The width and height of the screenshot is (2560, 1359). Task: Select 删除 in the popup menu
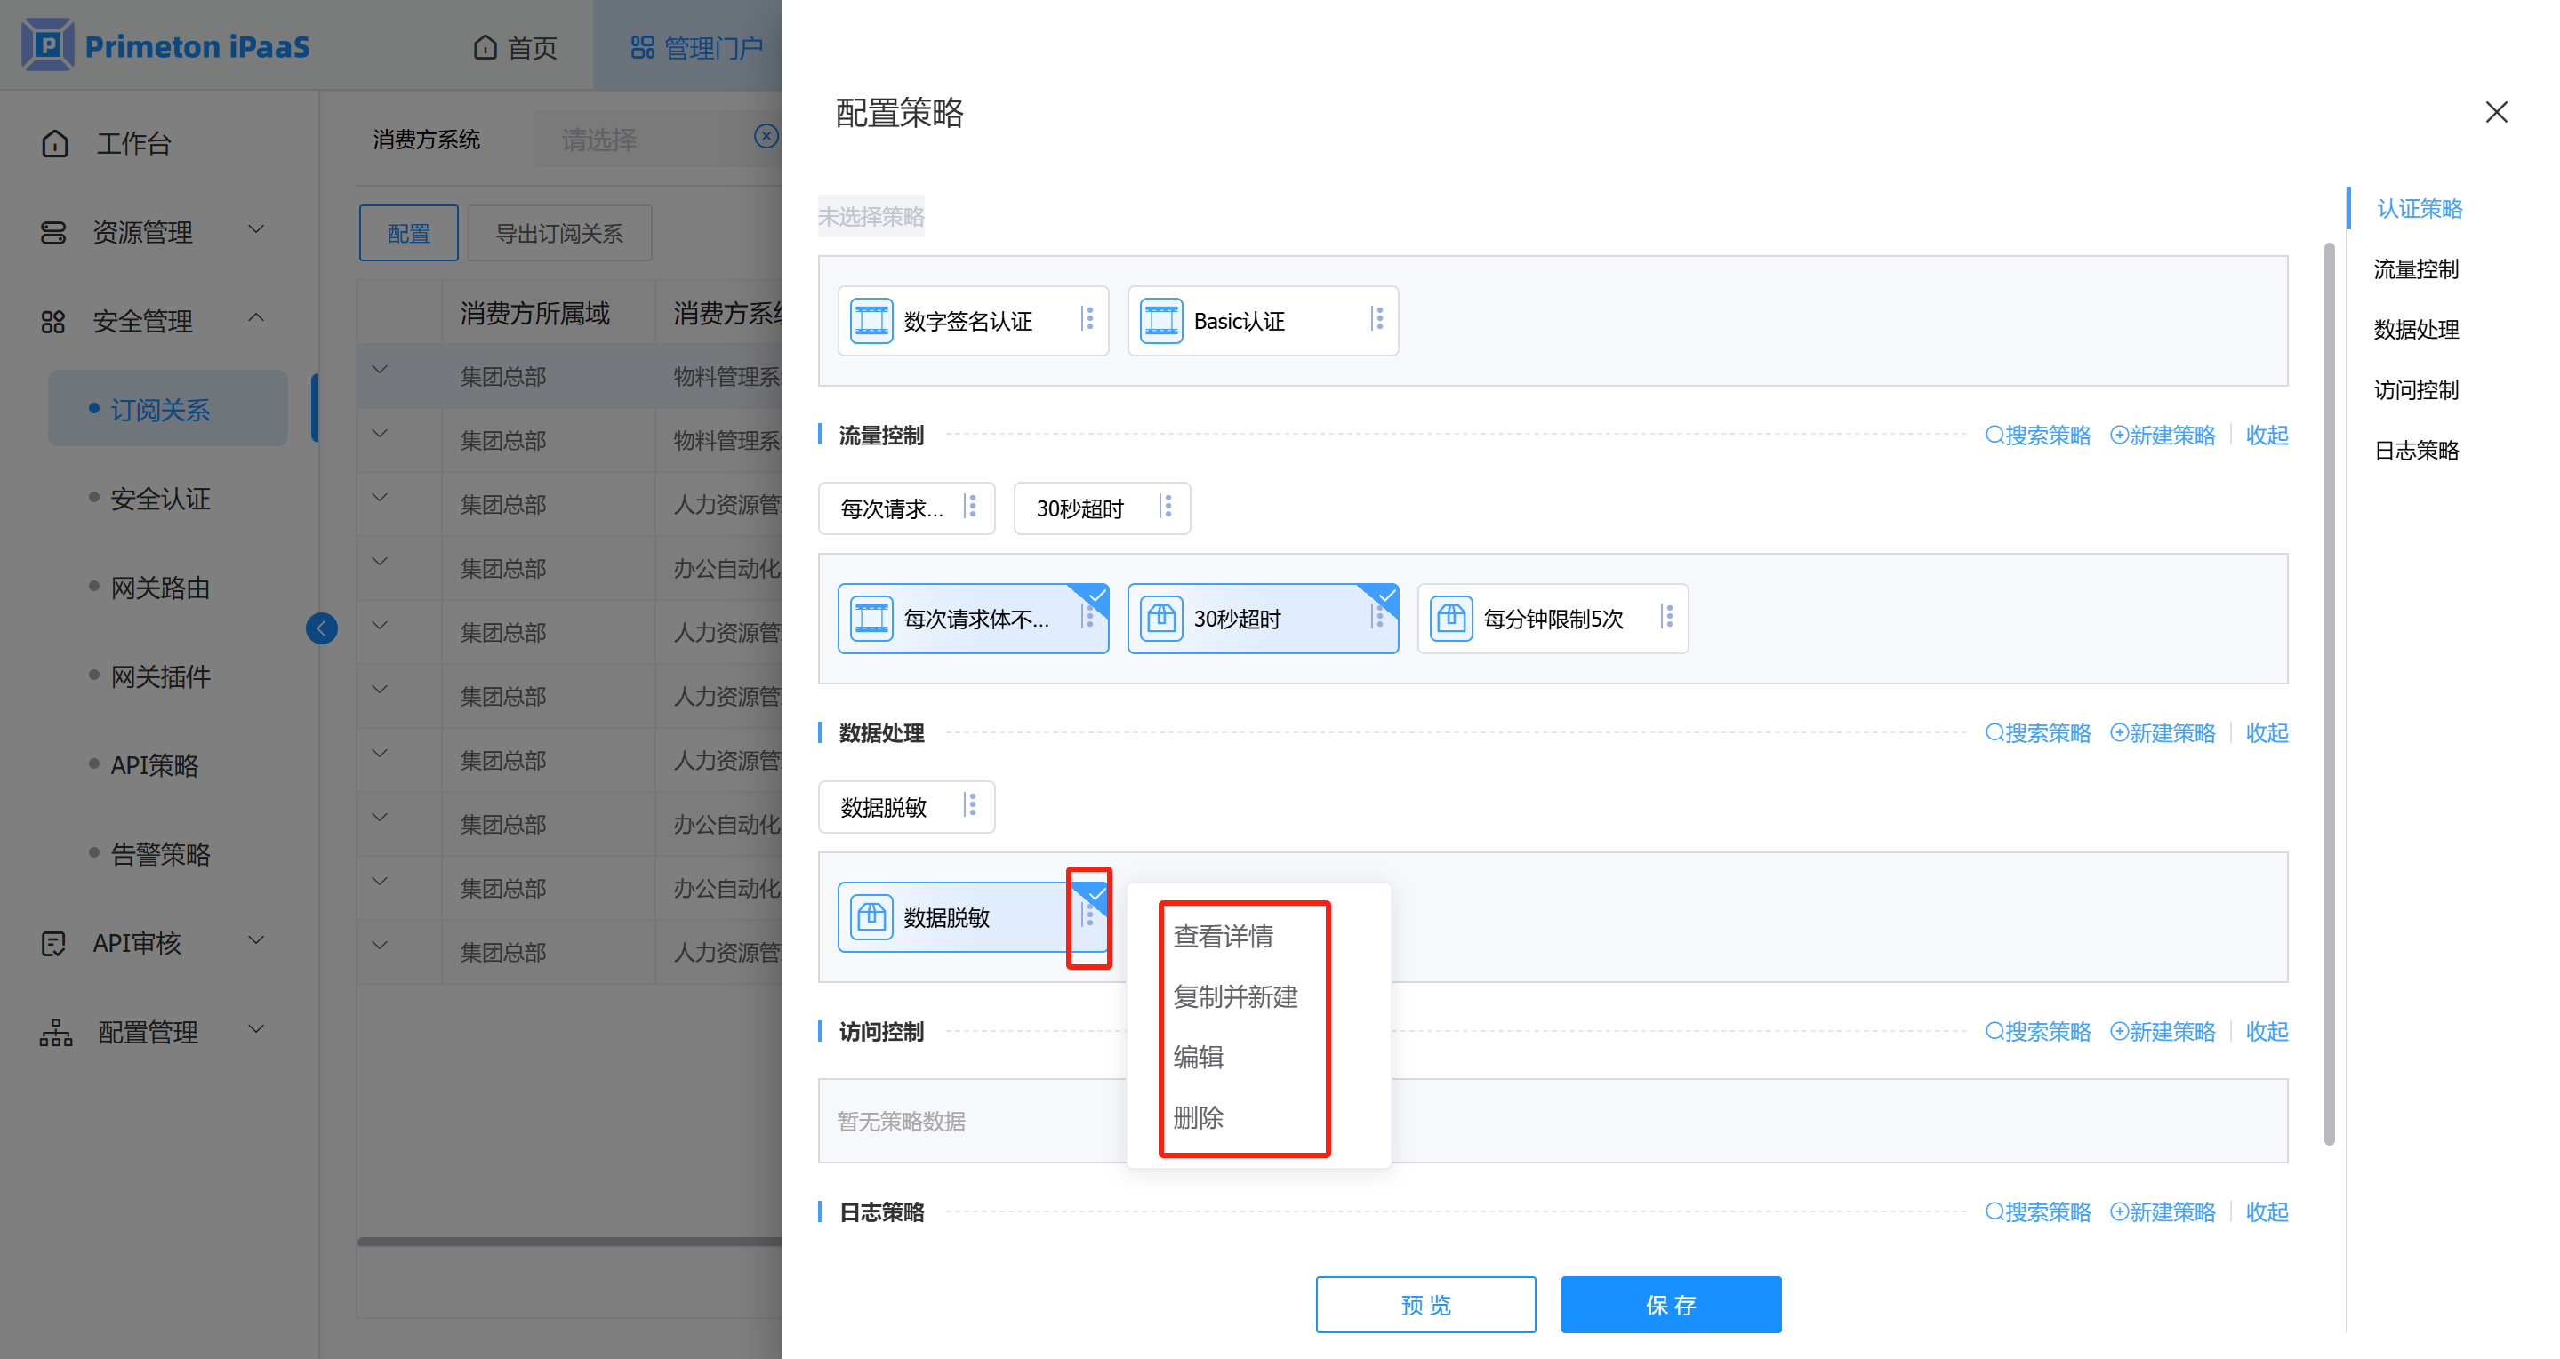1198,1117
